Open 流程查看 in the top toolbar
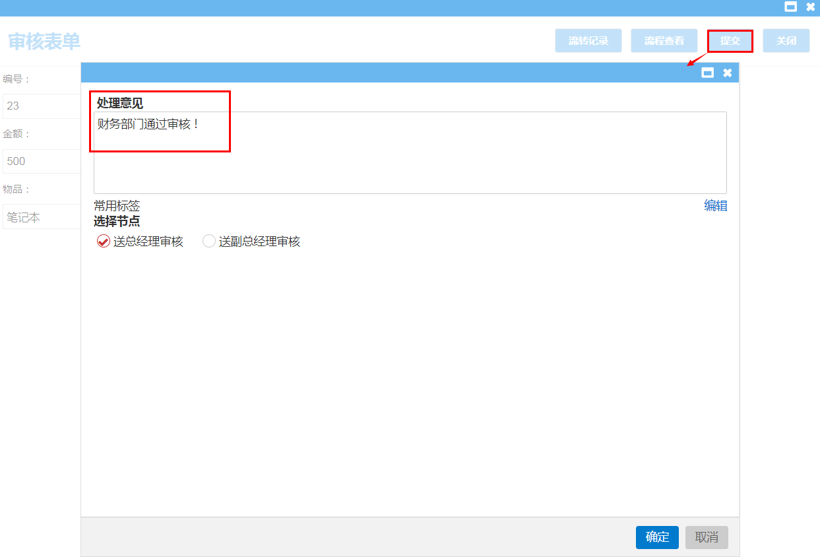The height and width of the screenshot is (557, 820). coord(664,41)
